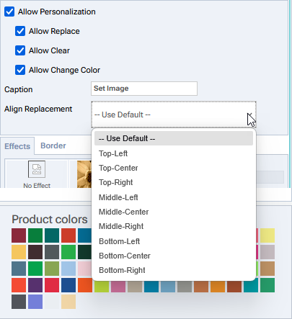Screen dimensions: 292x319
Task: Uncheck the Allow Personalization checkbox
Action: (x=9, y=12)
